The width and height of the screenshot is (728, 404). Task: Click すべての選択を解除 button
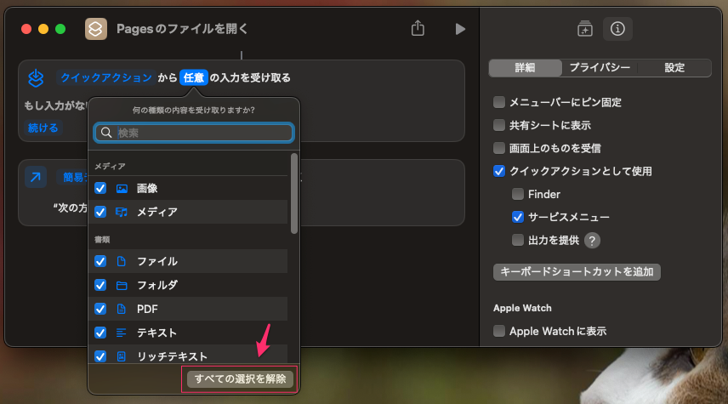coord(240,379)
